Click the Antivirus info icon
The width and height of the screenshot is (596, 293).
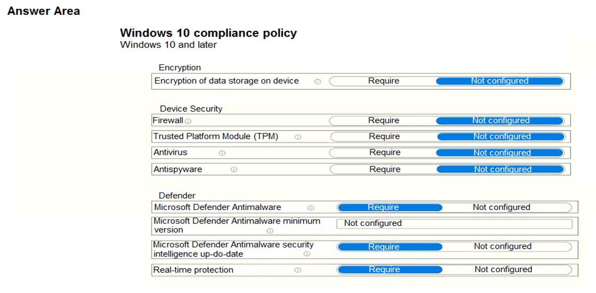pyautogui.click(x=222, y=153)
